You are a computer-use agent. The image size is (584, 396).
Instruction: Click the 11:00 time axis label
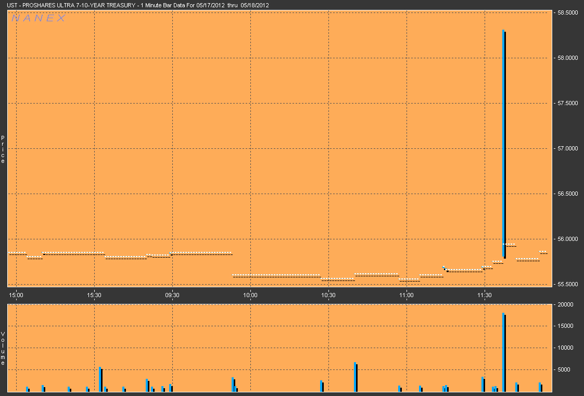coord(407,295)
